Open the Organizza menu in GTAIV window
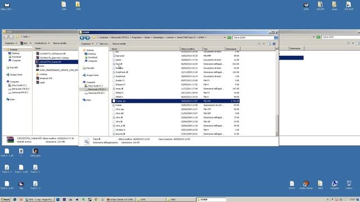360x202 pixels. pyautogui.click(x=87, y=44)
